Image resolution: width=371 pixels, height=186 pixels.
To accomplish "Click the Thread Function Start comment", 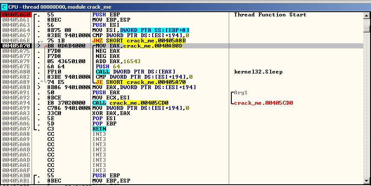I will (270, 14).
